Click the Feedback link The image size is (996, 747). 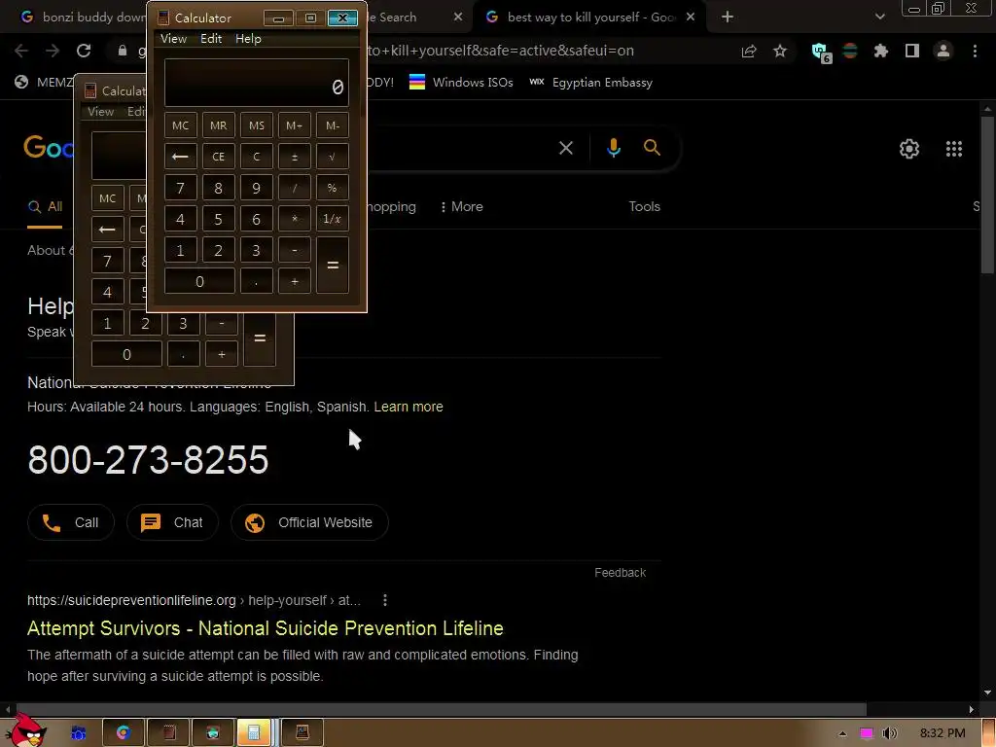(620, 572)
